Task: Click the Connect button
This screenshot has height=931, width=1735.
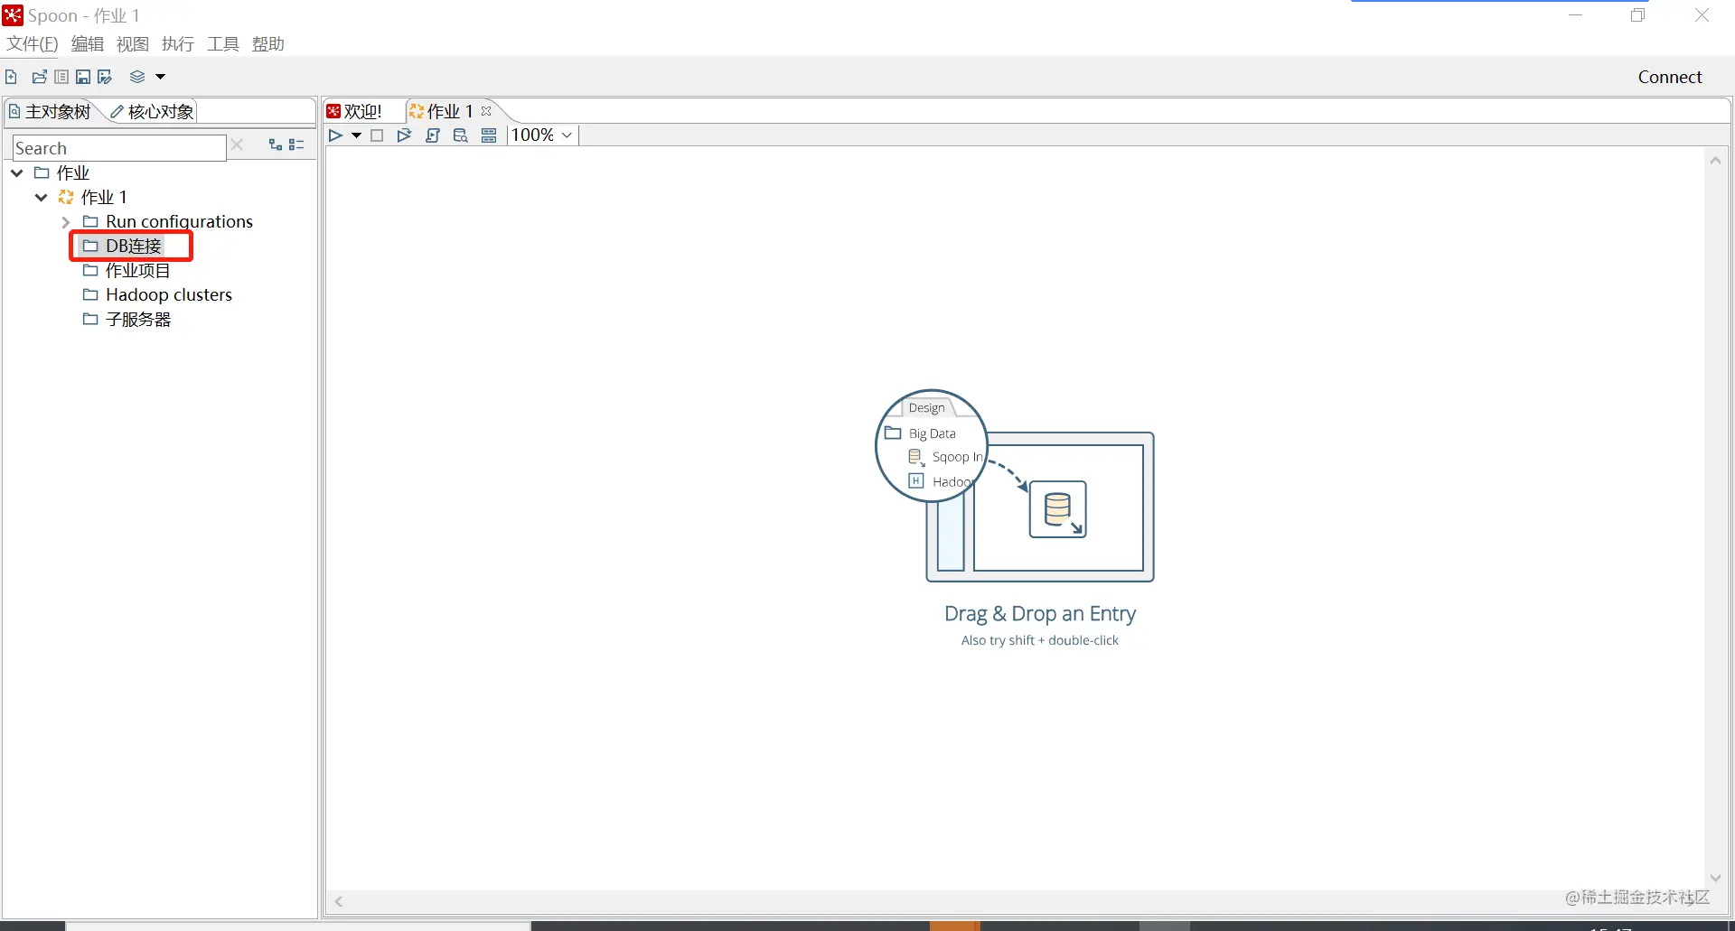Action: click(1670, 77)
